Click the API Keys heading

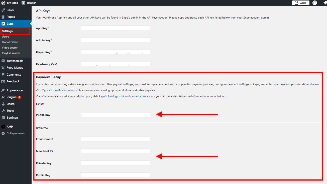click(43, 11)
